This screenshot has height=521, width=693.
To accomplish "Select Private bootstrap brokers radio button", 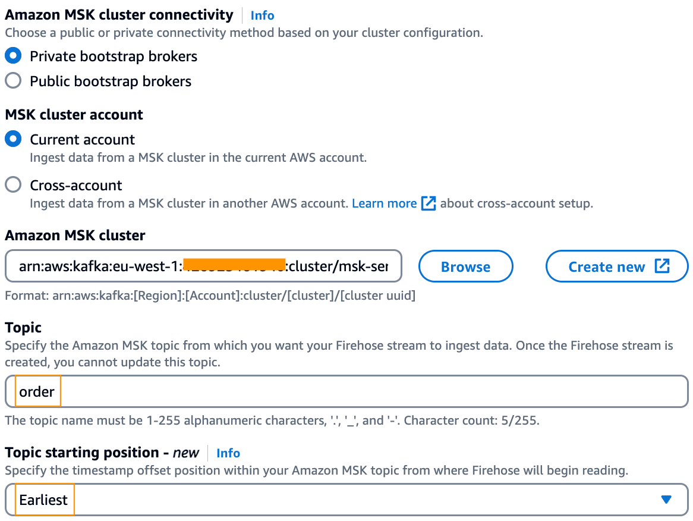I will [13, 56].
